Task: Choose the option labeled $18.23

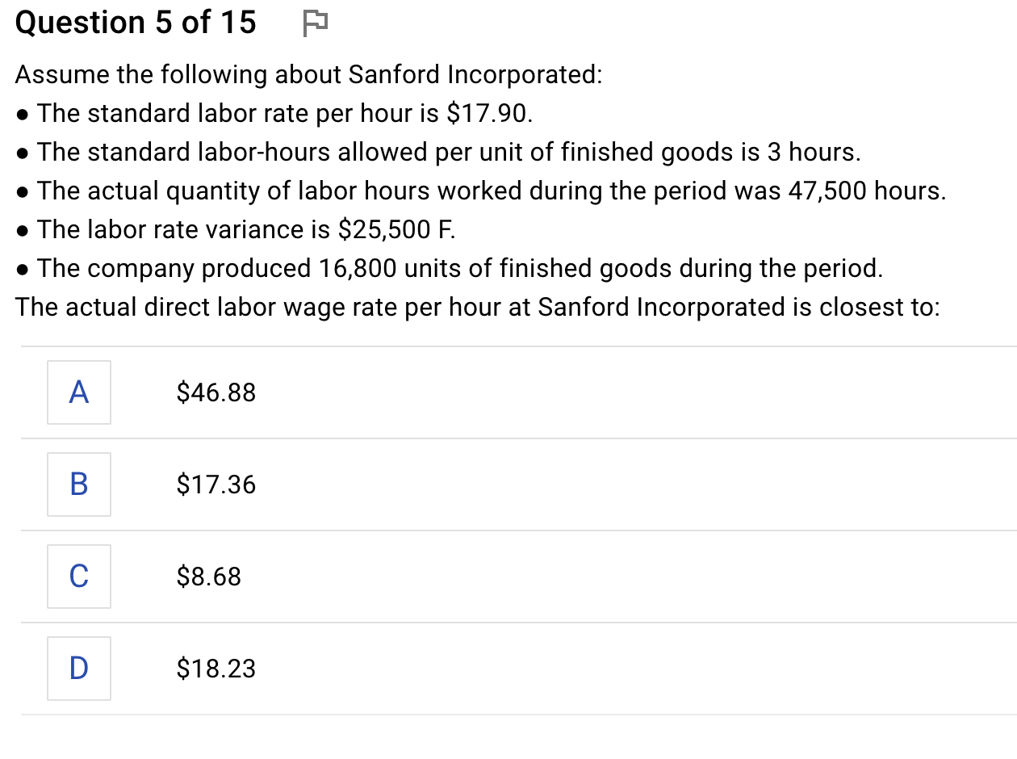Action: click(x=216, y=669)
